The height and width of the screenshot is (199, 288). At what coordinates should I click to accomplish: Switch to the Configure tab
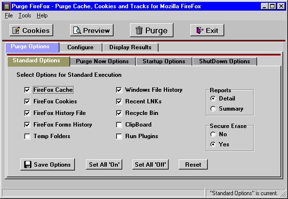pos(80,47)
